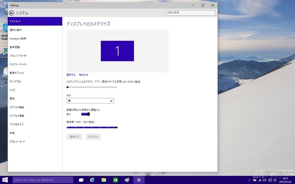The height and width of the screenshot is (184, 295).
Task: Open バッテリー セーバー settings
Action: coord(35,64)
